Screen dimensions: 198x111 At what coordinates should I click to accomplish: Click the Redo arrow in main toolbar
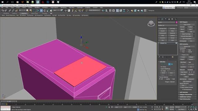pos(6,11)
